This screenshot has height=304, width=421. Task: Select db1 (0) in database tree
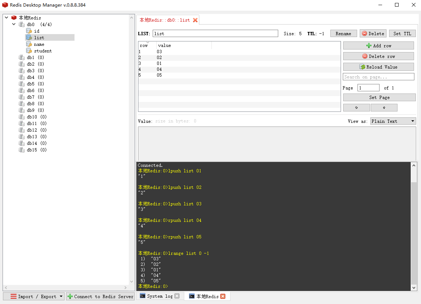pyautogui.click(x=36, y=58)
